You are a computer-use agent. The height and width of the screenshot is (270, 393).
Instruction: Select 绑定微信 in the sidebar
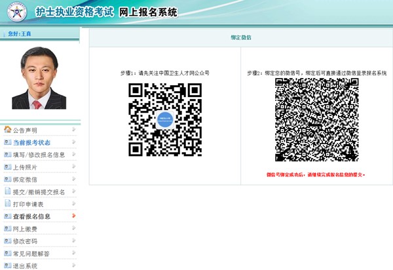pyautogui.click(x=25, y=180)
